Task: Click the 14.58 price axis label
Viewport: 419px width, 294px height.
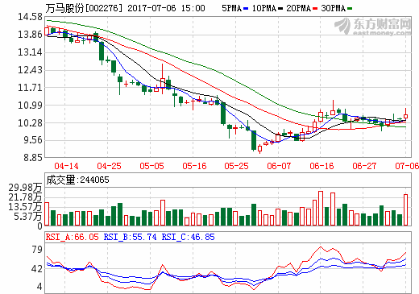Action: point(30,17)
